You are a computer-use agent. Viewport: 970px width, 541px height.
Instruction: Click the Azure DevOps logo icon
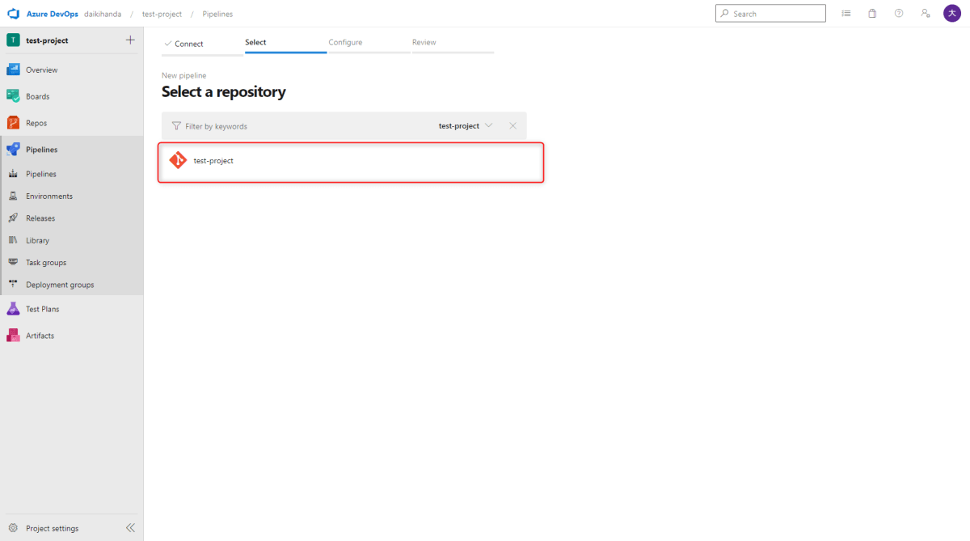(x=13, y=14)
